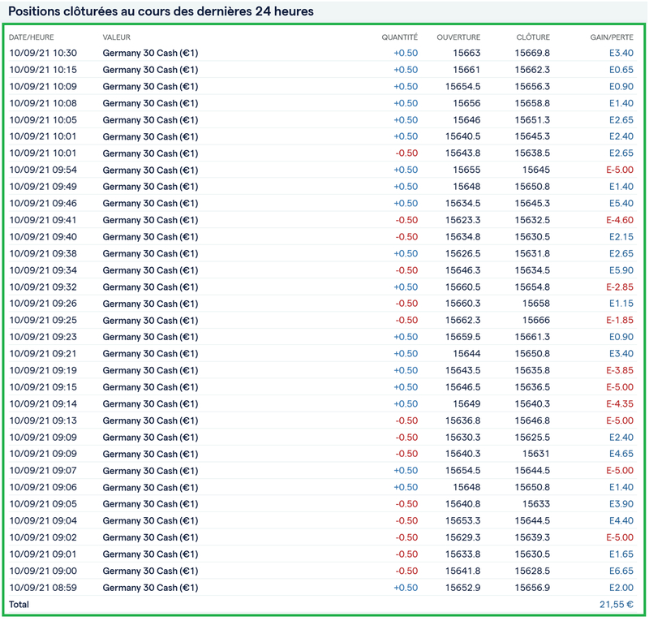
Task: Select the 10/09/21 09:01 timestamp
Action: click(x=43, y=554)
